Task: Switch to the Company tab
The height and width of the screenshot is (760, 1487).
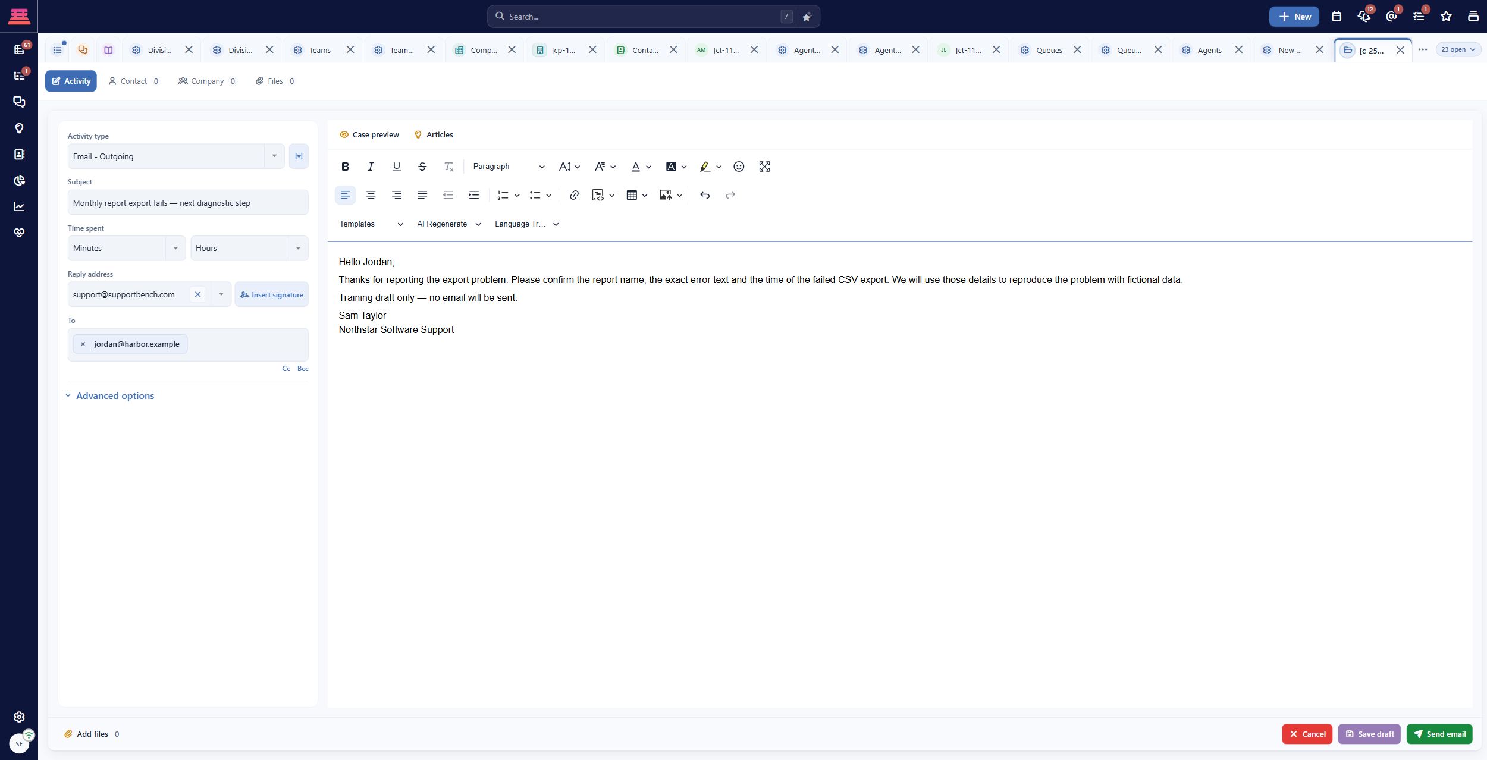Action: click(207, 81)
